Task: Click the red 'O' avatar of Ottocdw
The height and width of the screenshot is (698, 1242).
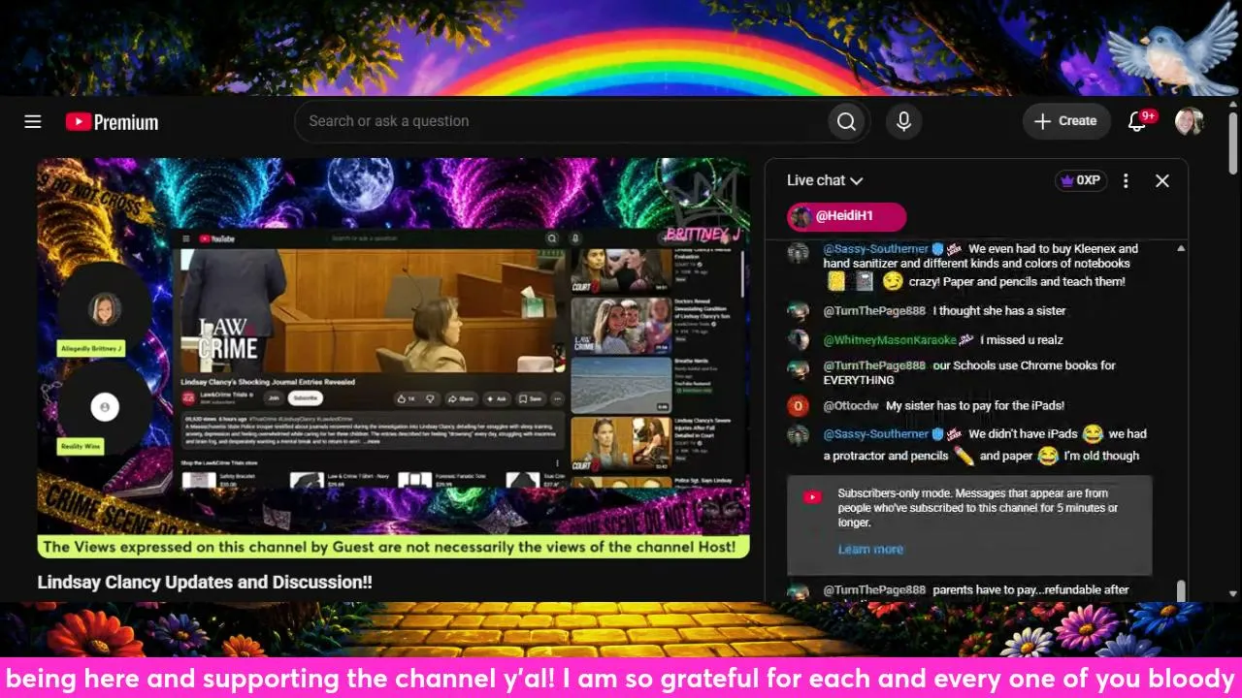Action: tap(799, 406)
